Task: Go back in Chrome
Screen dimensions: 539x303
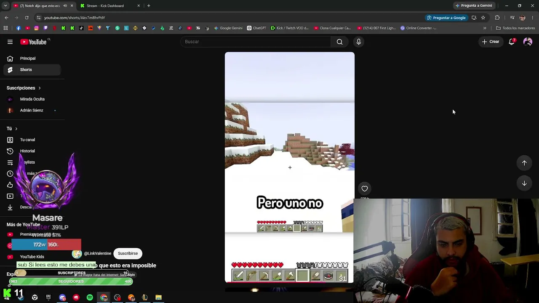Action: point(6,18)
